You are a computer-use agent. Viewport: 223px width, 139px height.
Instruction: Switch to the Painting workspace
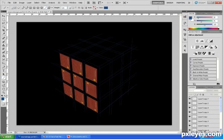coord(181,3)
